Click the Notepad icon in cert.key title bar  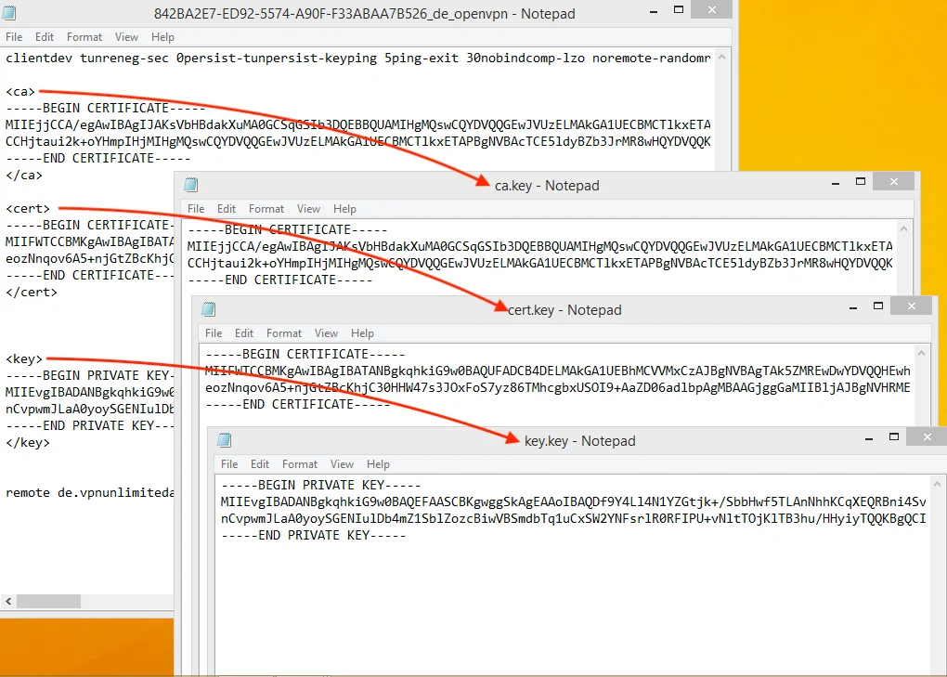point(209,309)
